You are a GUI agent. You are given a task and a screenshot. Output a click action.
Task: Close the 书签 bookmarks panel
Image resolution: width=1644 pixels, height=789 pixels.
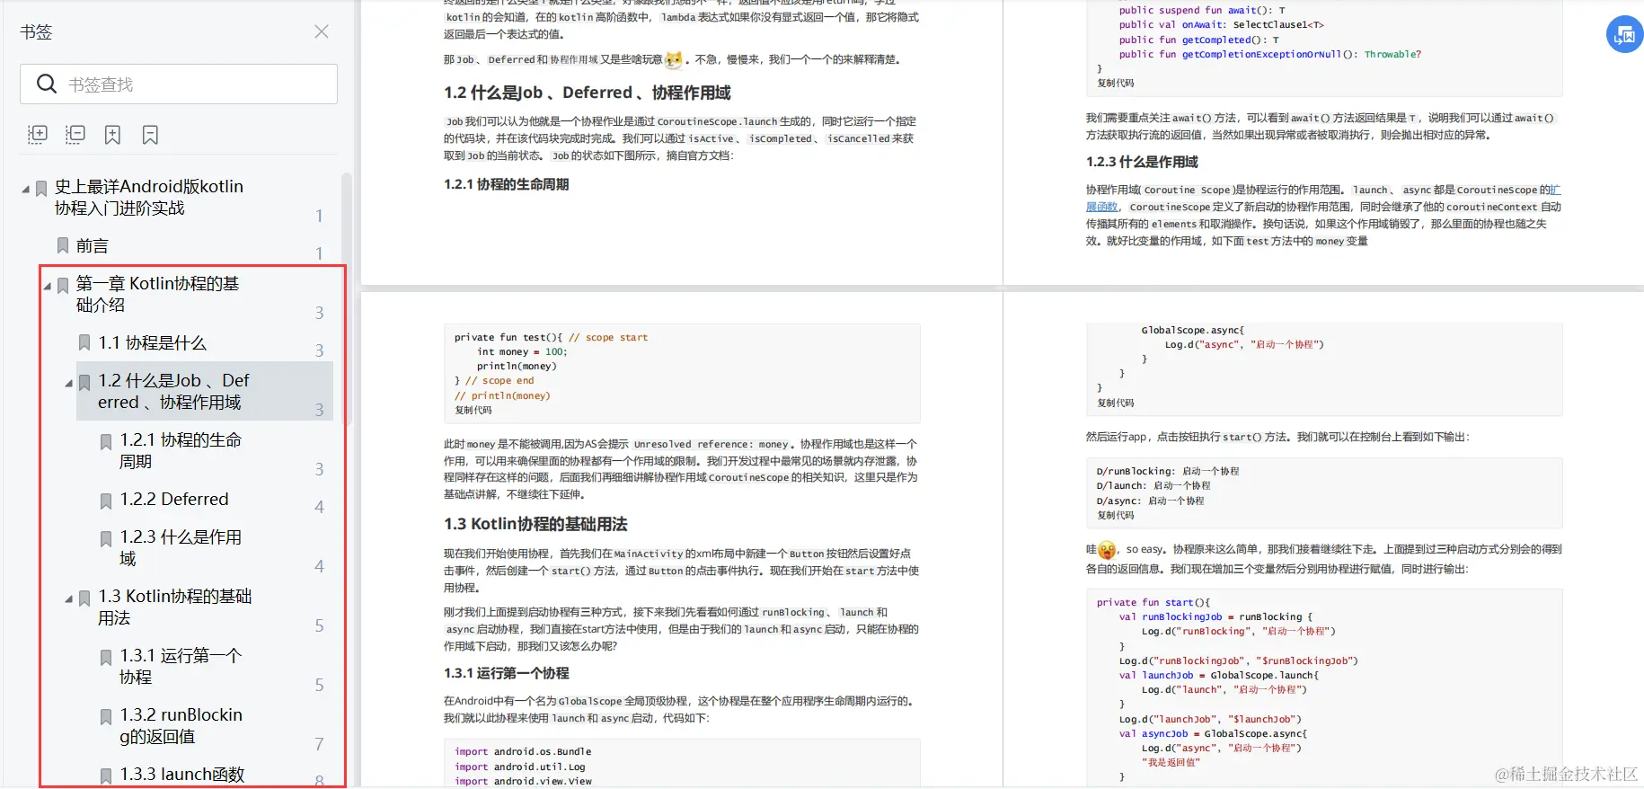[x=322, y=31]
